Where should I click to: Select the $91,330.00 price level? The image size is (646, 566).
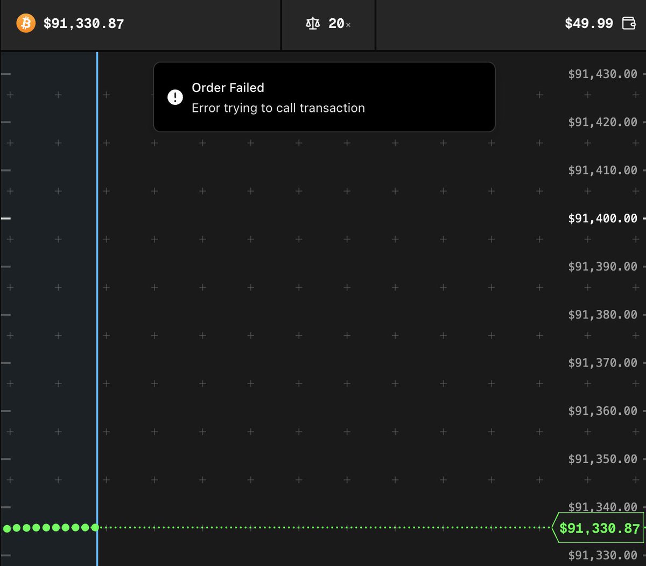[602, 555]
